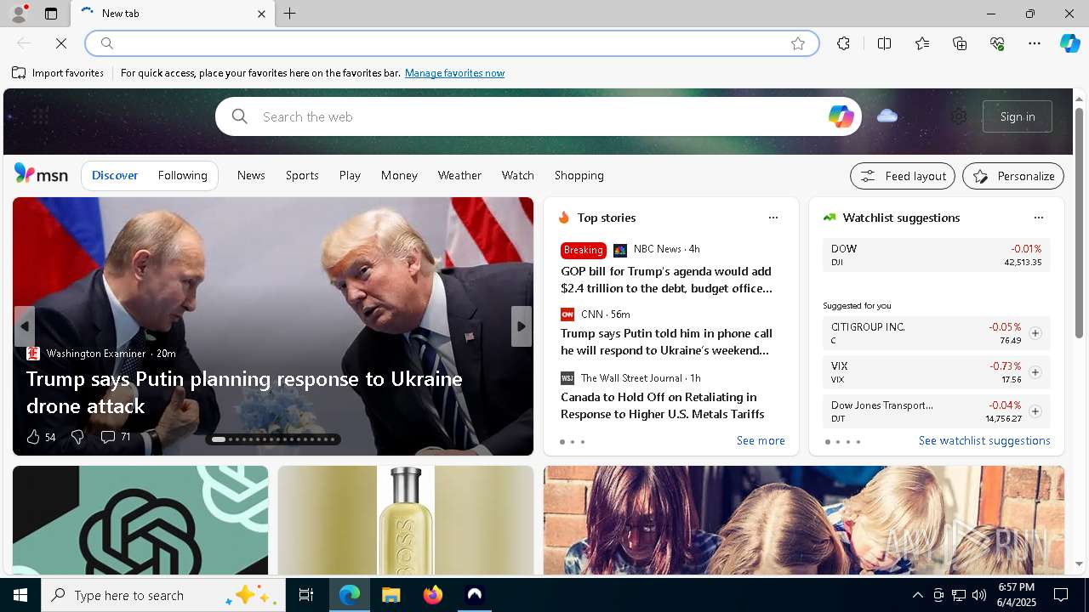Open the volume speaker tray icon
This screenshot has height=612, width=1089.
tap(979, 595)
